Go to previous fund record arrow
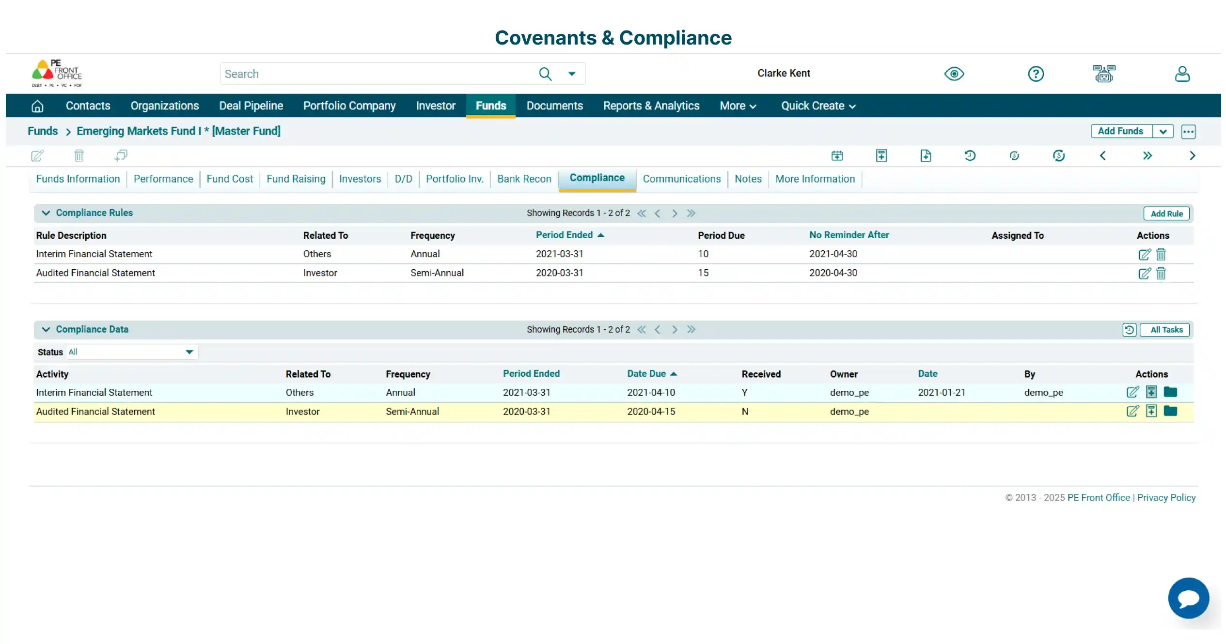 coord(1103,155)
